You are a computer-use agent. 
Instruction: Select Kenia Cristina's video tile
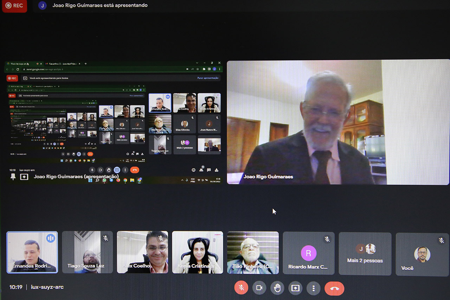pyautogui.click(x=197, y=252)
